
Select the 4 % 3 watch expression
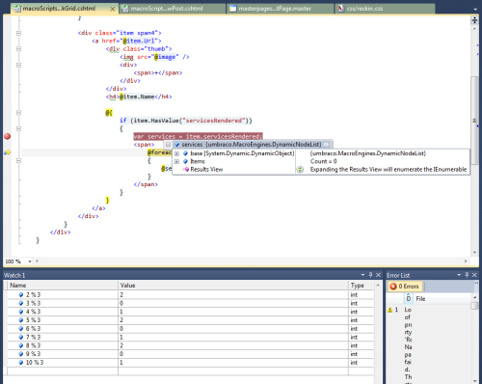coord(33,312)
